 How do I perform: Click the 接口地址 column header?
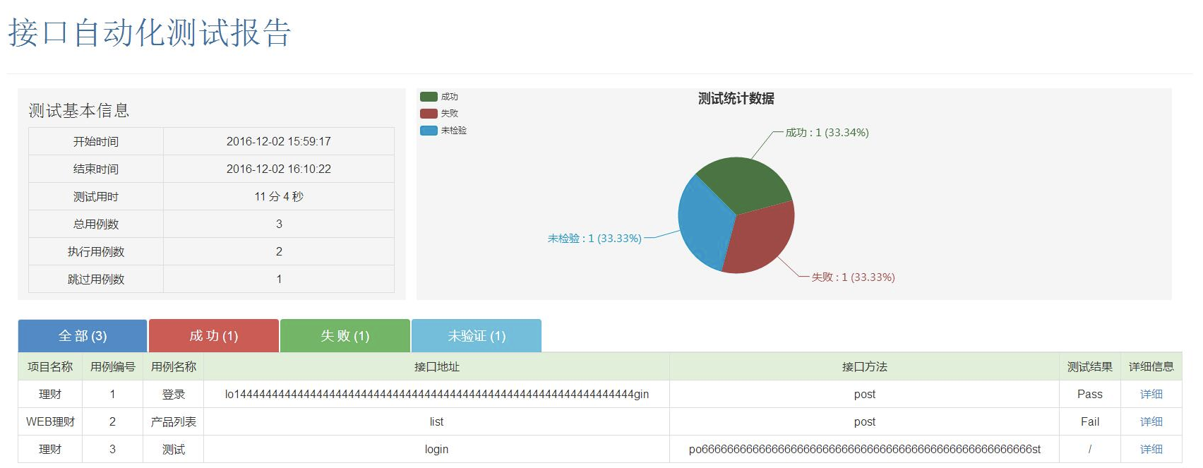point(437,367)
